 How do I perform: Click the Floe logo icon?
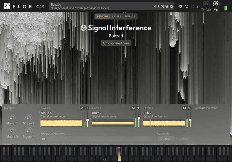pyautogui.click(x=7, y=6)
